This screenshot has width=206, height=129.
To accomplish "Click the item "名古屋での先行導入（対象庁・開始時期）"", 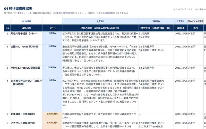I will tap(26, 83).
